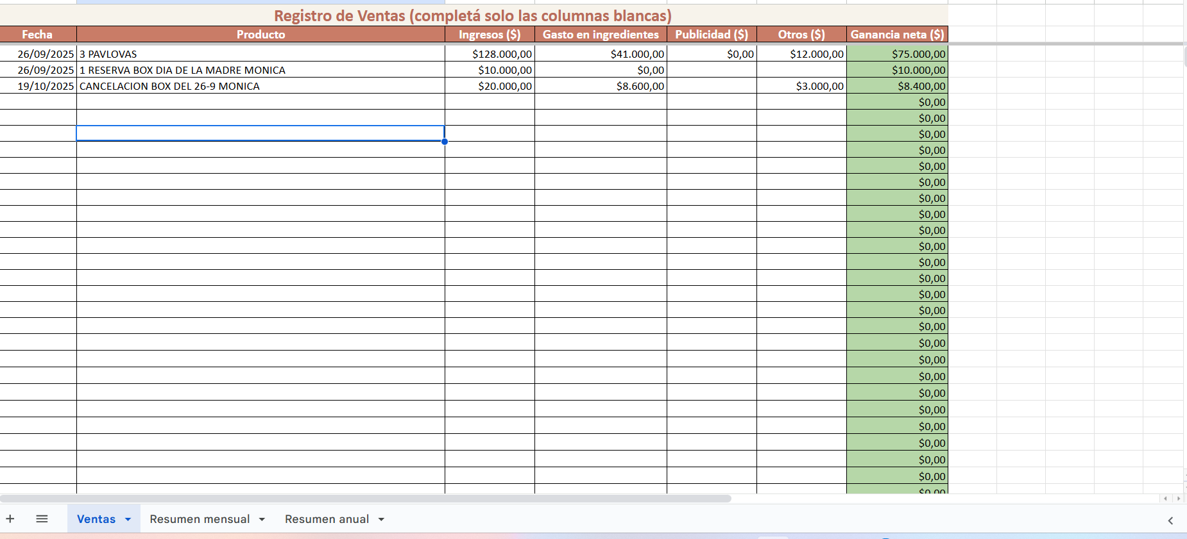This screenshot has width=1187, height=539.
Task: Select the Ventas sheet tab
Action: (x=96, y=519)
